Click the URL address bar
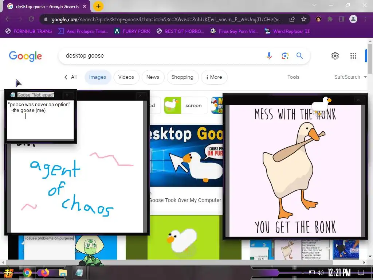The image size is (373, 280). (x=166, y=19)
